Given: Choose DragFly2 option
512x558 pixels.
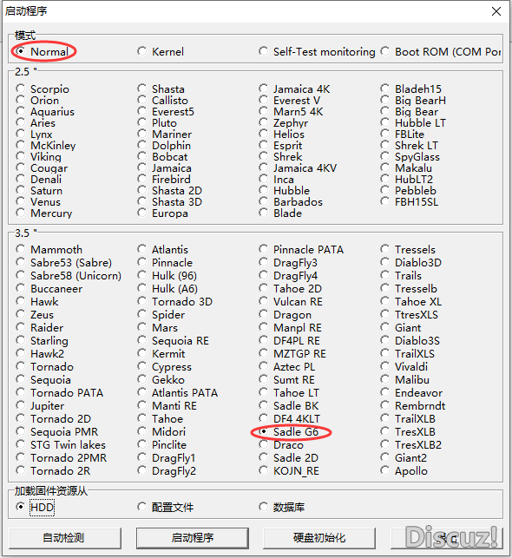Looking at the screenshot, I should pos(142,470).
